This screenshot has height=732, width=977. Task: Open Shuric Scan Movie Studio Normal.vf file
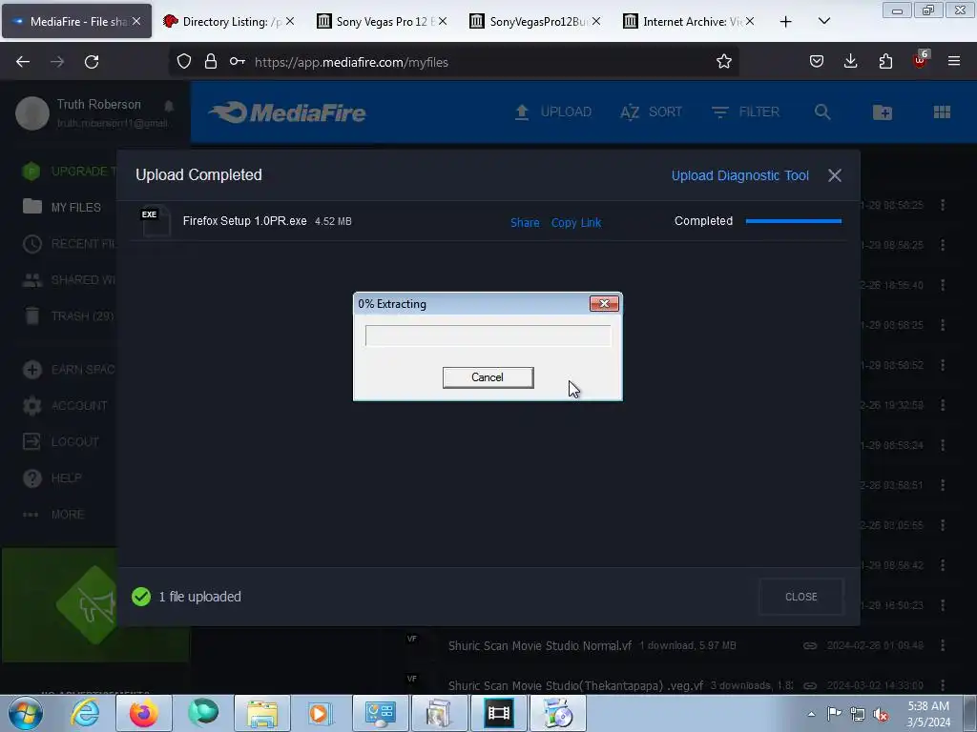tap(540, 646)
